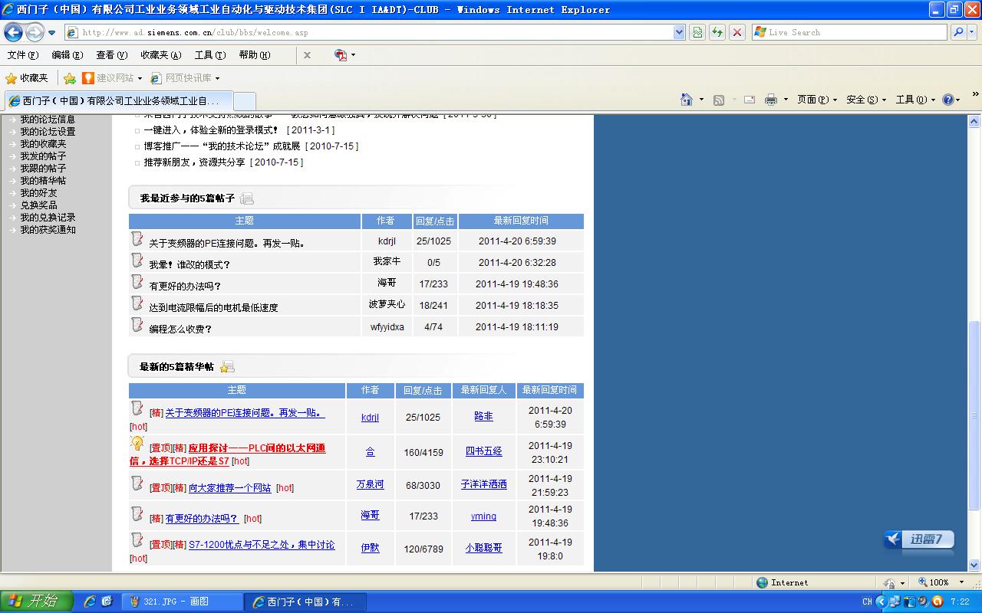This screenshot has height=613, width=982.
Task: Open the search provider dropdown arrow
Action: coord(973,32)
